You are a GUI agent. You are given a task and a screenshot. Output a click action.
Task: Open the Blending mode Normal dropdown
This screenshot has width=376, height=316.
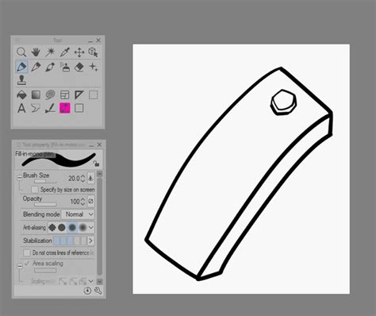pos(78,214)
